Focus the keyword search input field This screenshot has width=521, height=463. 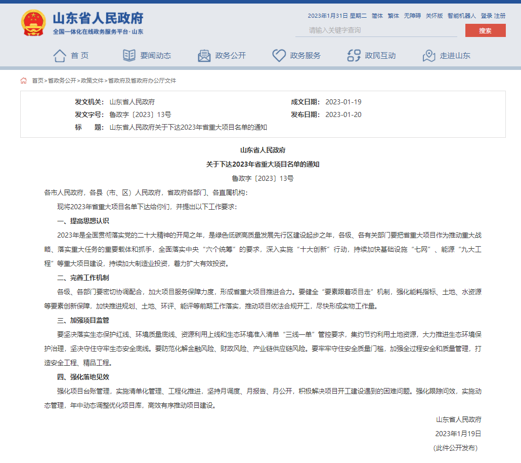tap(376, 30)
